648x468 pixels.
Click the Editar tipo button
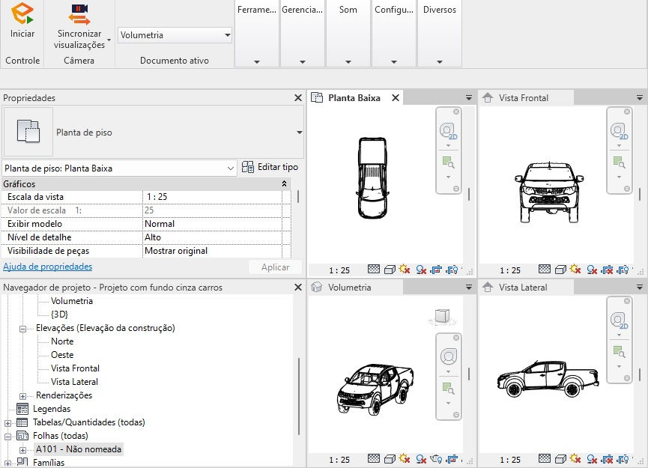click(x=270, y=167)
